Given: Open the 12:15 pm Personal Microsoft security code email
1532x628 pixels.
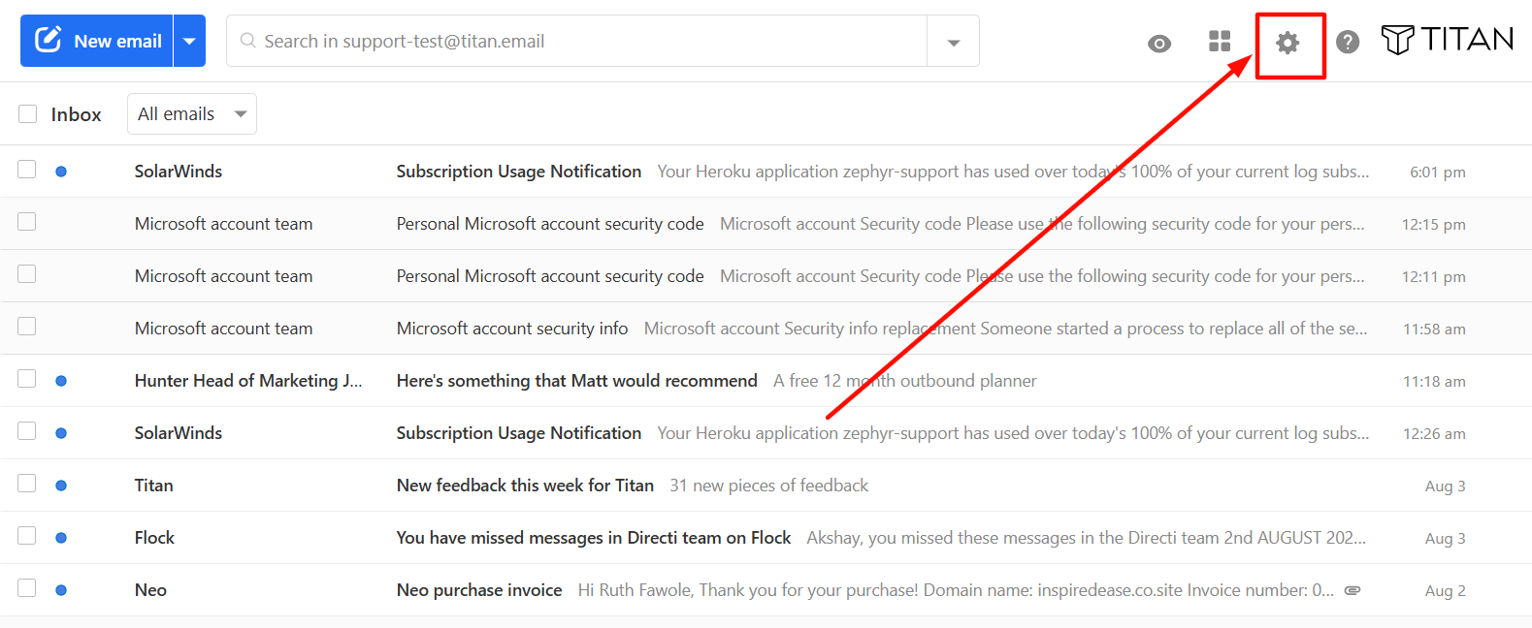Looking at the screenshot, I should pyautogui.click(x=766, y=224).
